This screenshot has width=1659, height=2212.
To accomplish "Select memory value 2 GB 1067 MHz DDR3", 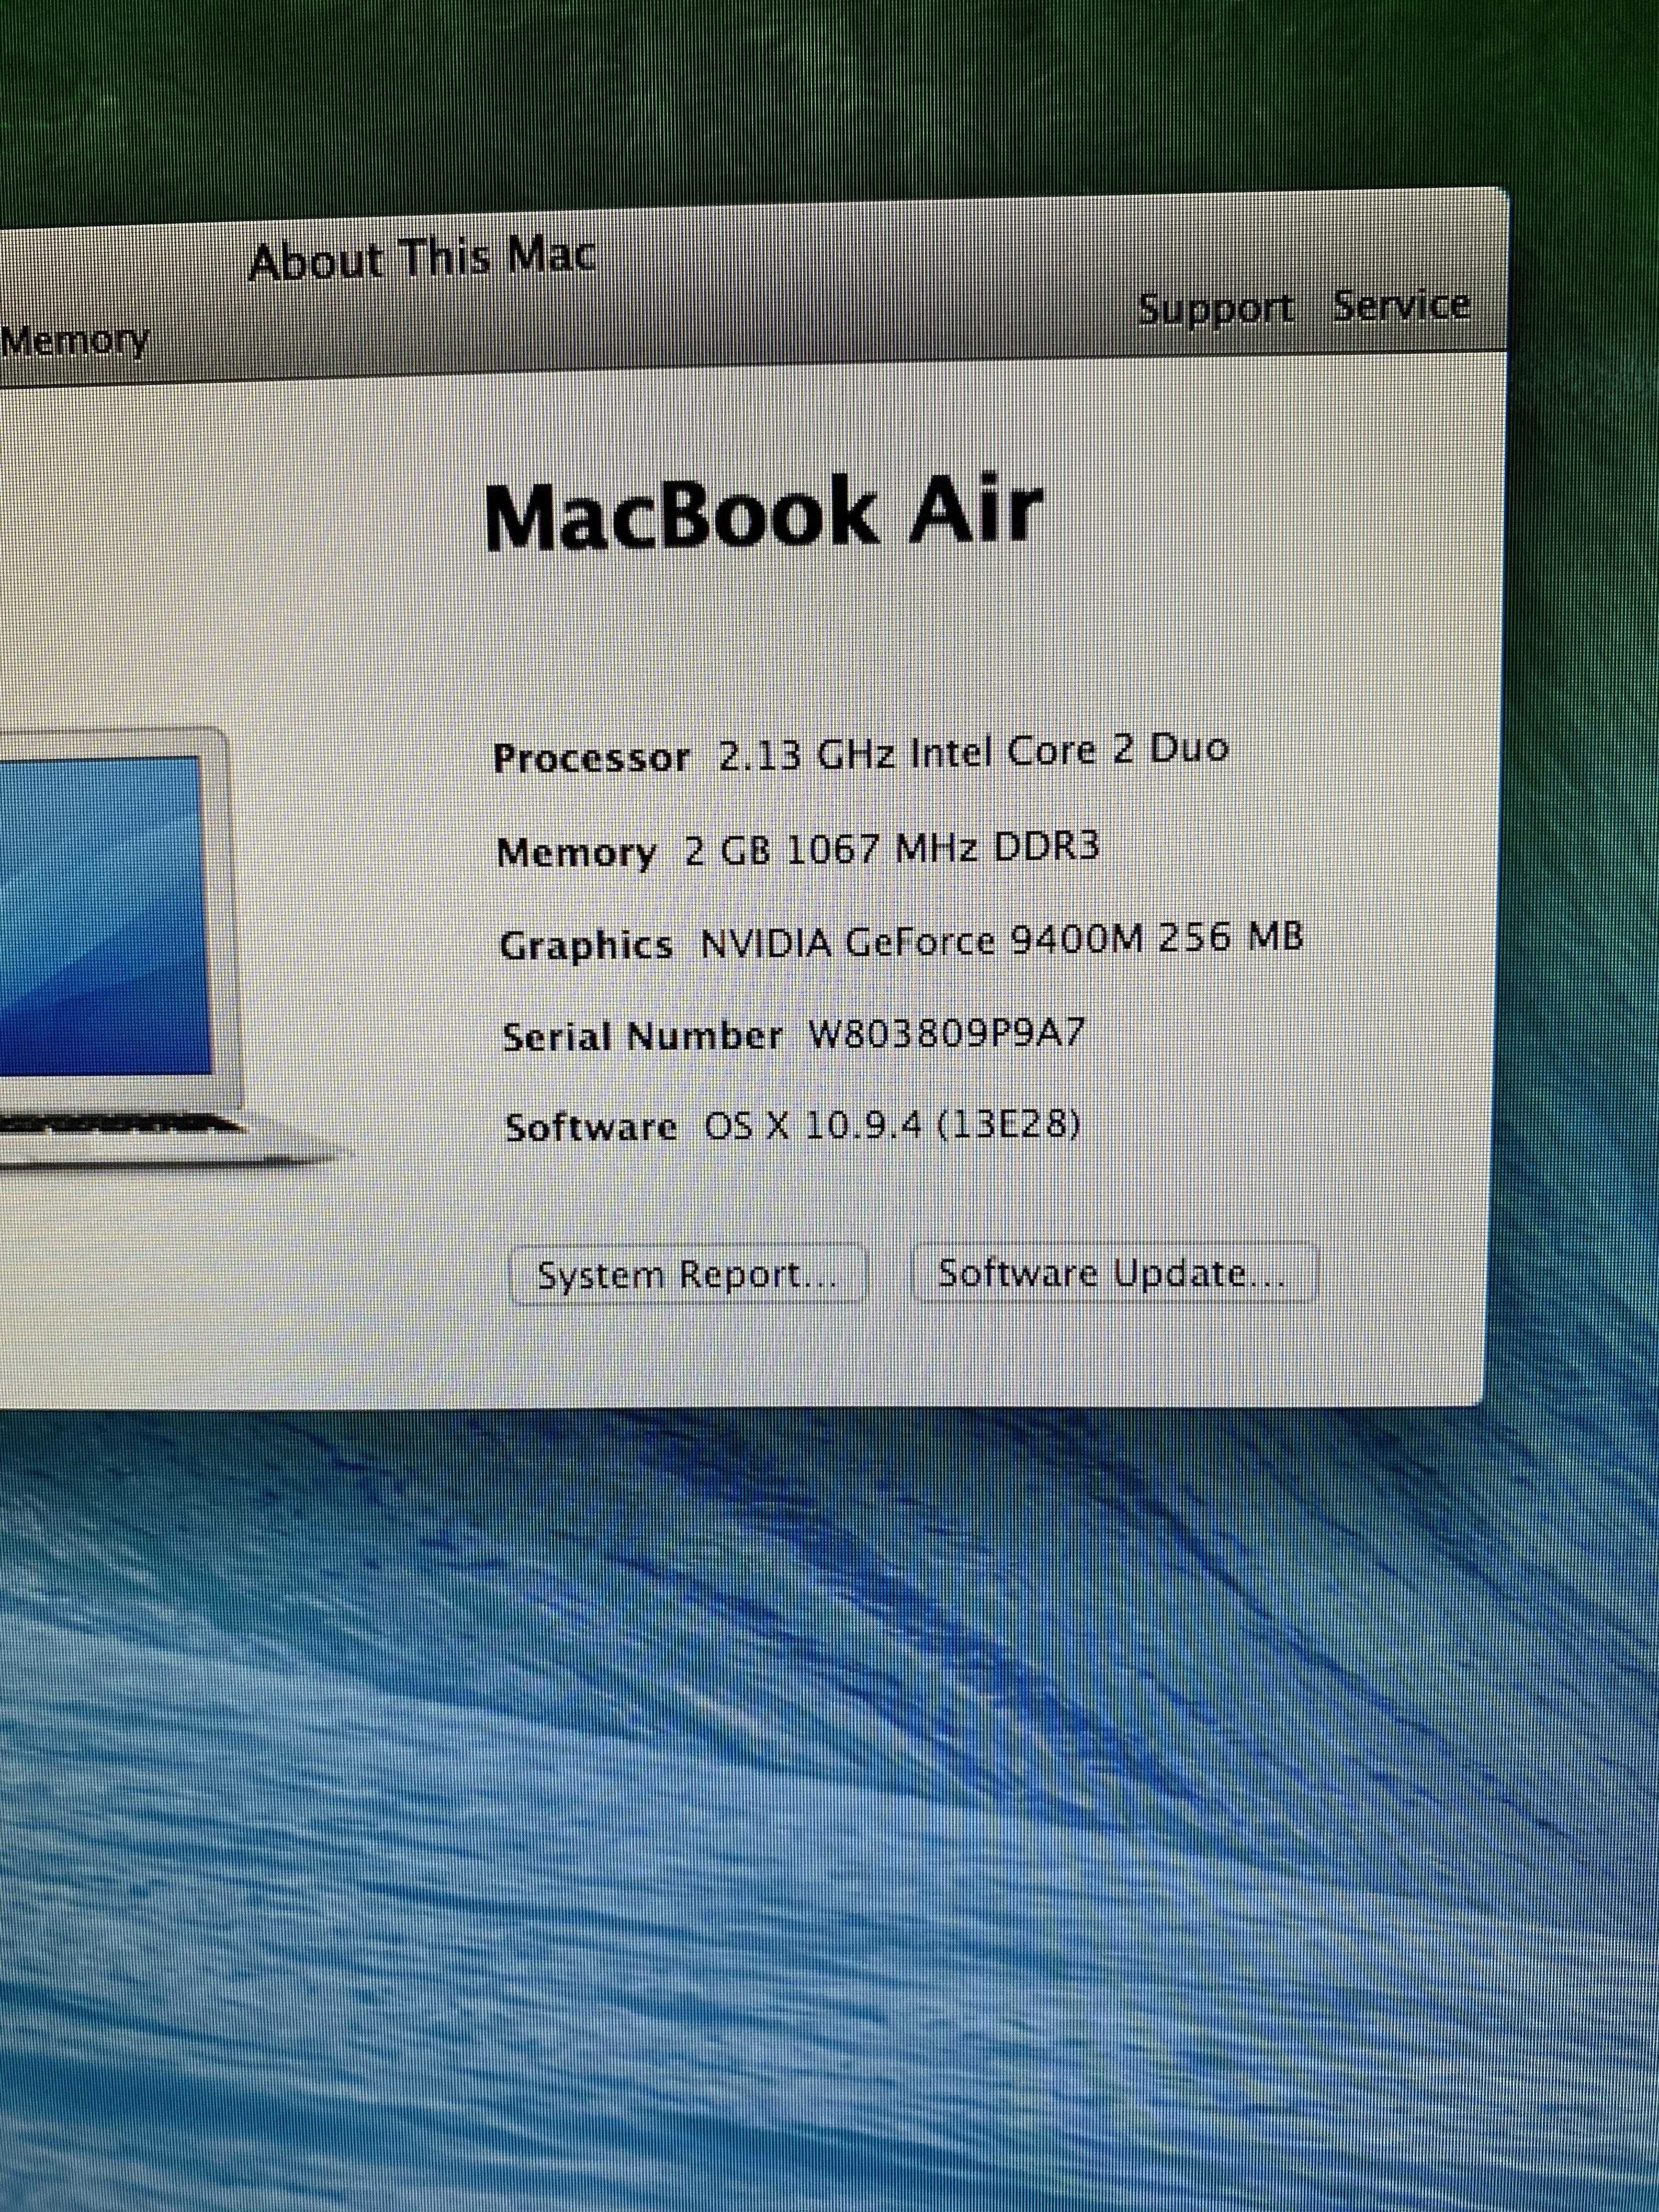I will (892, 848).
